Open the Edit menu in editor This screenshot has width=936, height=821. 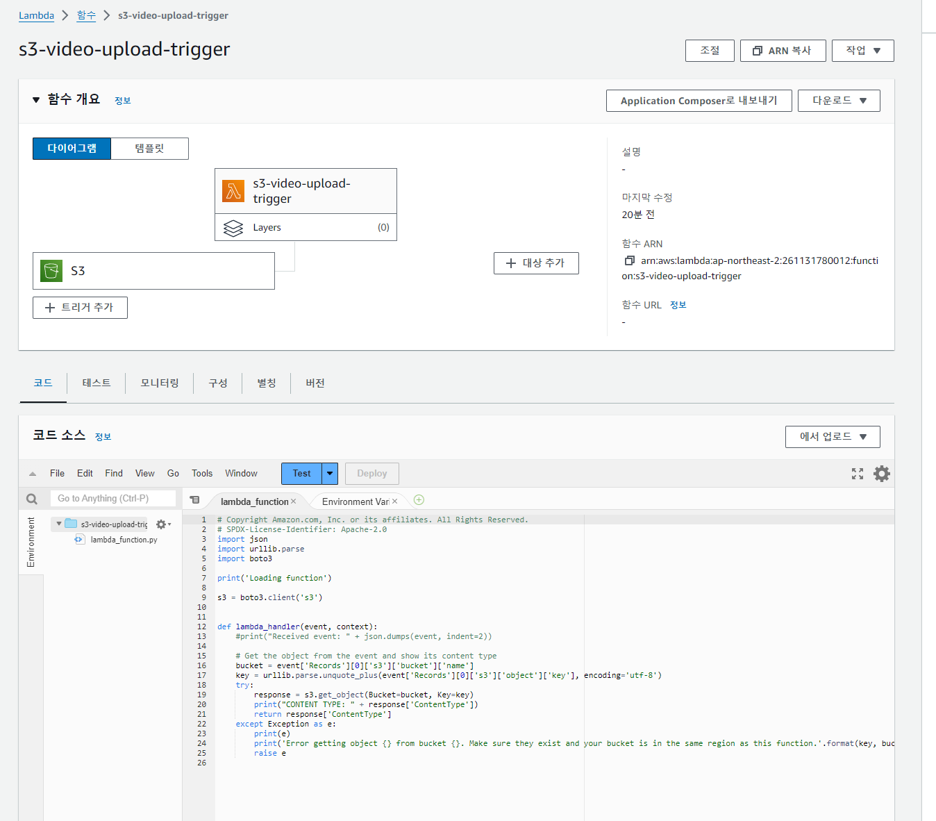pos(85,474)
